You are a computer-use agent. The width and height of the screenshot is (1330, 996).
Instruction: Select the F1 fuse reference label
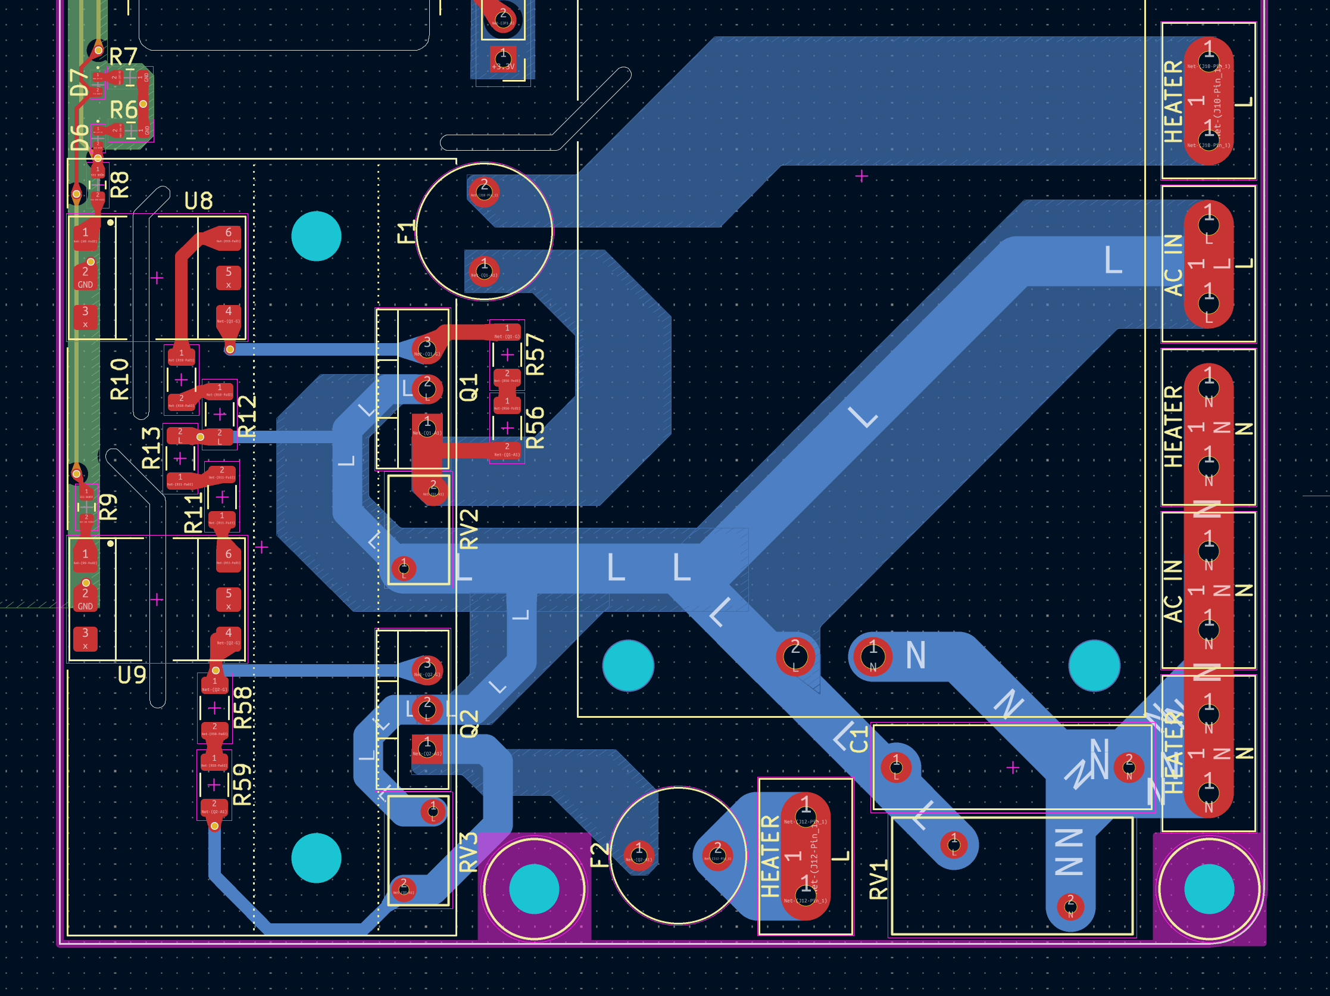[x=407, y=232]
